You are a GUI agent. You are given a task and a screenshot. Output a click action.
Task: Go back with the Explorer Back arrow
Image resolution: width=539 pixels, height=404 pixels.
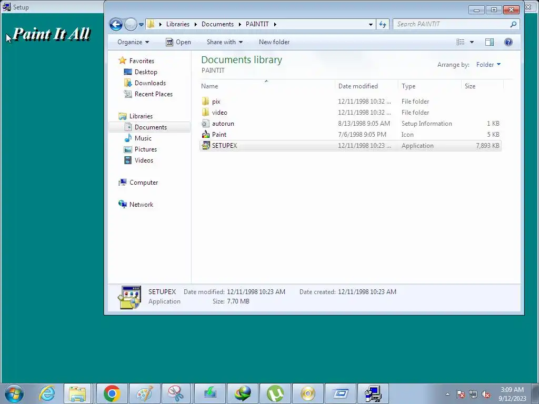tap(116, 24)
